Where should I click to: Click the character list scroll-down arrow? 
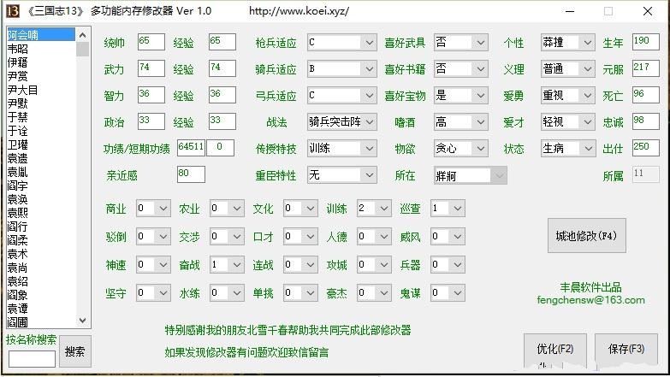(83, 321)
